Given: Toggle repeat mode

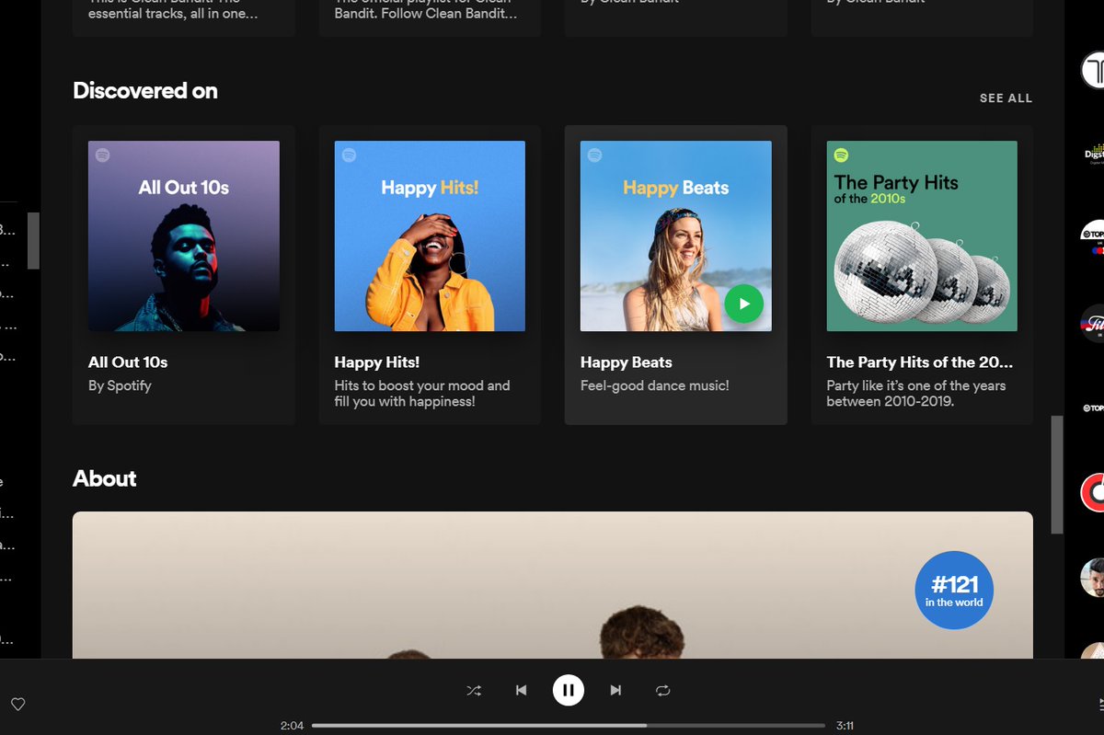Looking at the screenshot, I should click(x=662, y=690).
